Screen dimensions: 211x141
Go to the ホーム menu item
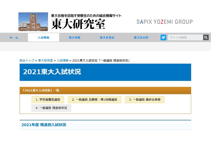(14, 37)
